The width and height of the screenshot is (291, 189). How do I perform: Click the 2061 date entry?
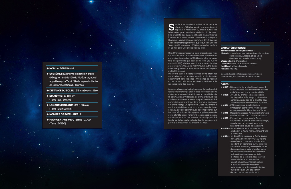tap(226, 105)
